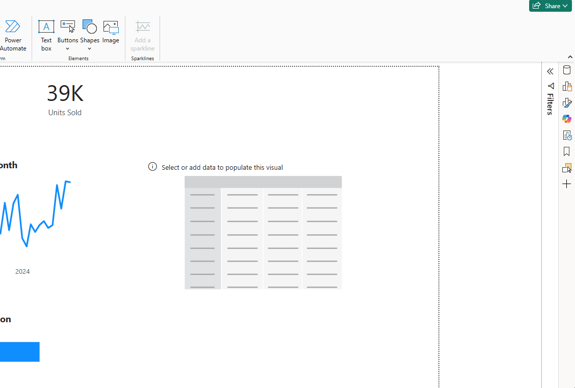This screenshot has width=575, height=388.
Task: Open the Performance analyzer pane
Action: (x=567, y=135)
